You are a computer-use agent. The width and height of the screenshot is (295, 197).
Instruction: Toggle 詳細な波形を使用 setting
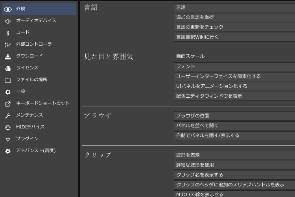coord(234,165)
